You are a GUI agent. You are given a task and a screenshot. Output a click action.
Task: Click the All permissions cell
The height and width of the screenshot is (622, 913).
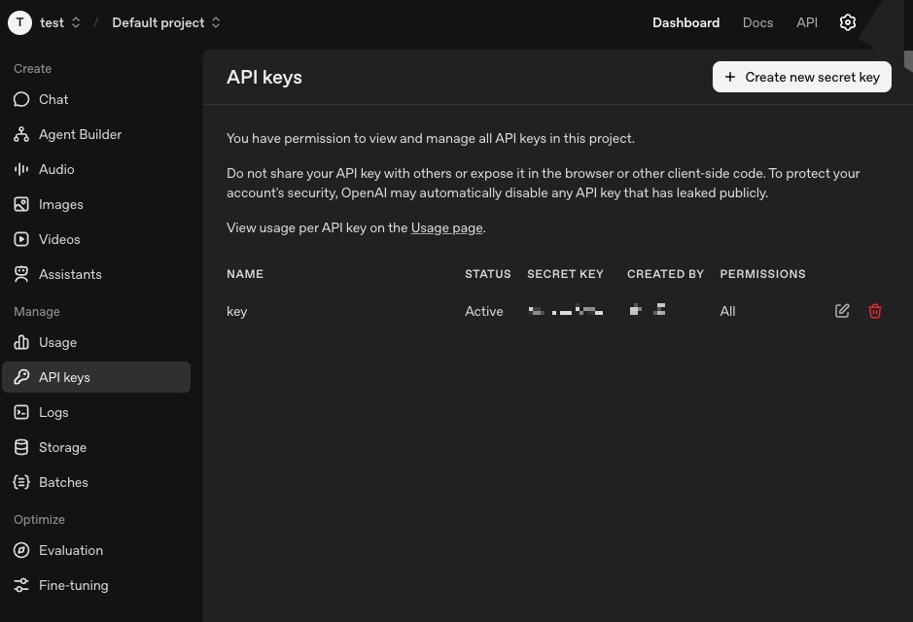tap(727, 311)
